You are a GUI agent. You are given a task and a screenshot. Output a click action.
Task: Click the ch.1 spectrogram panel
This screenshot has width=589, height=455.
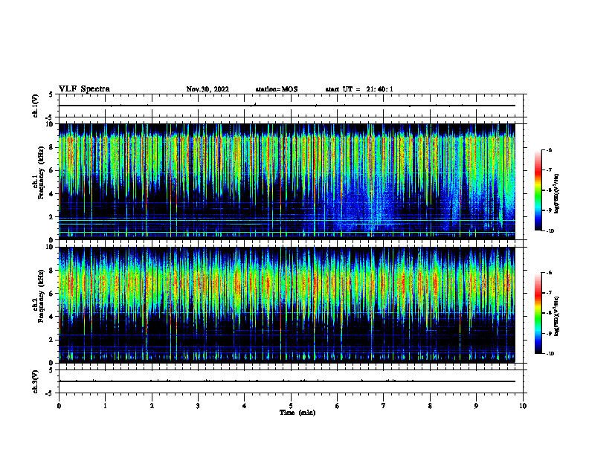287,181
